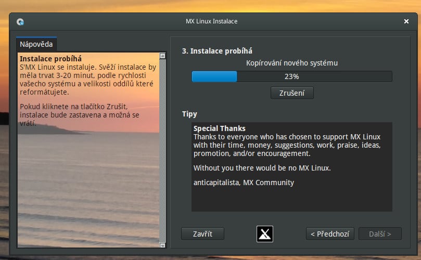Click the 3. Instalace probíhá step heading
Viewport: 421px width, 260px height.
[217, 51]
